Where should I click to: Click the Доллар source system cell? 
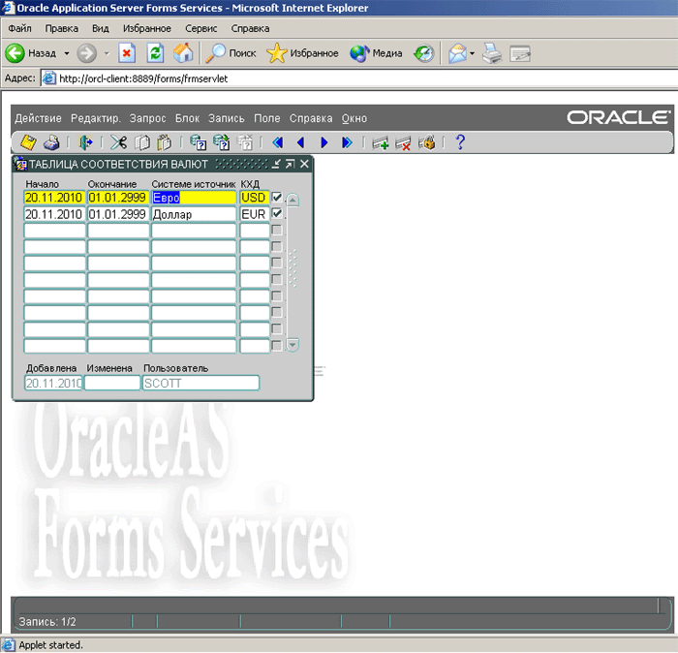194,214
